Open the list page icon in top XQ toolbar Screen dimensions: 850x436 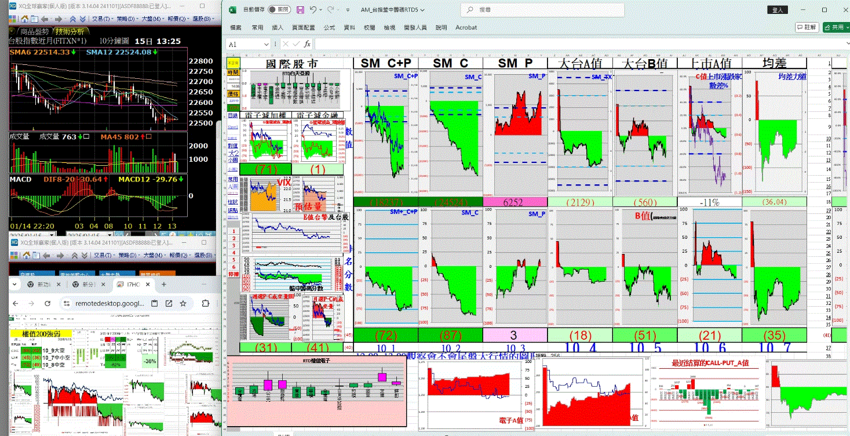tap(34, 19)
